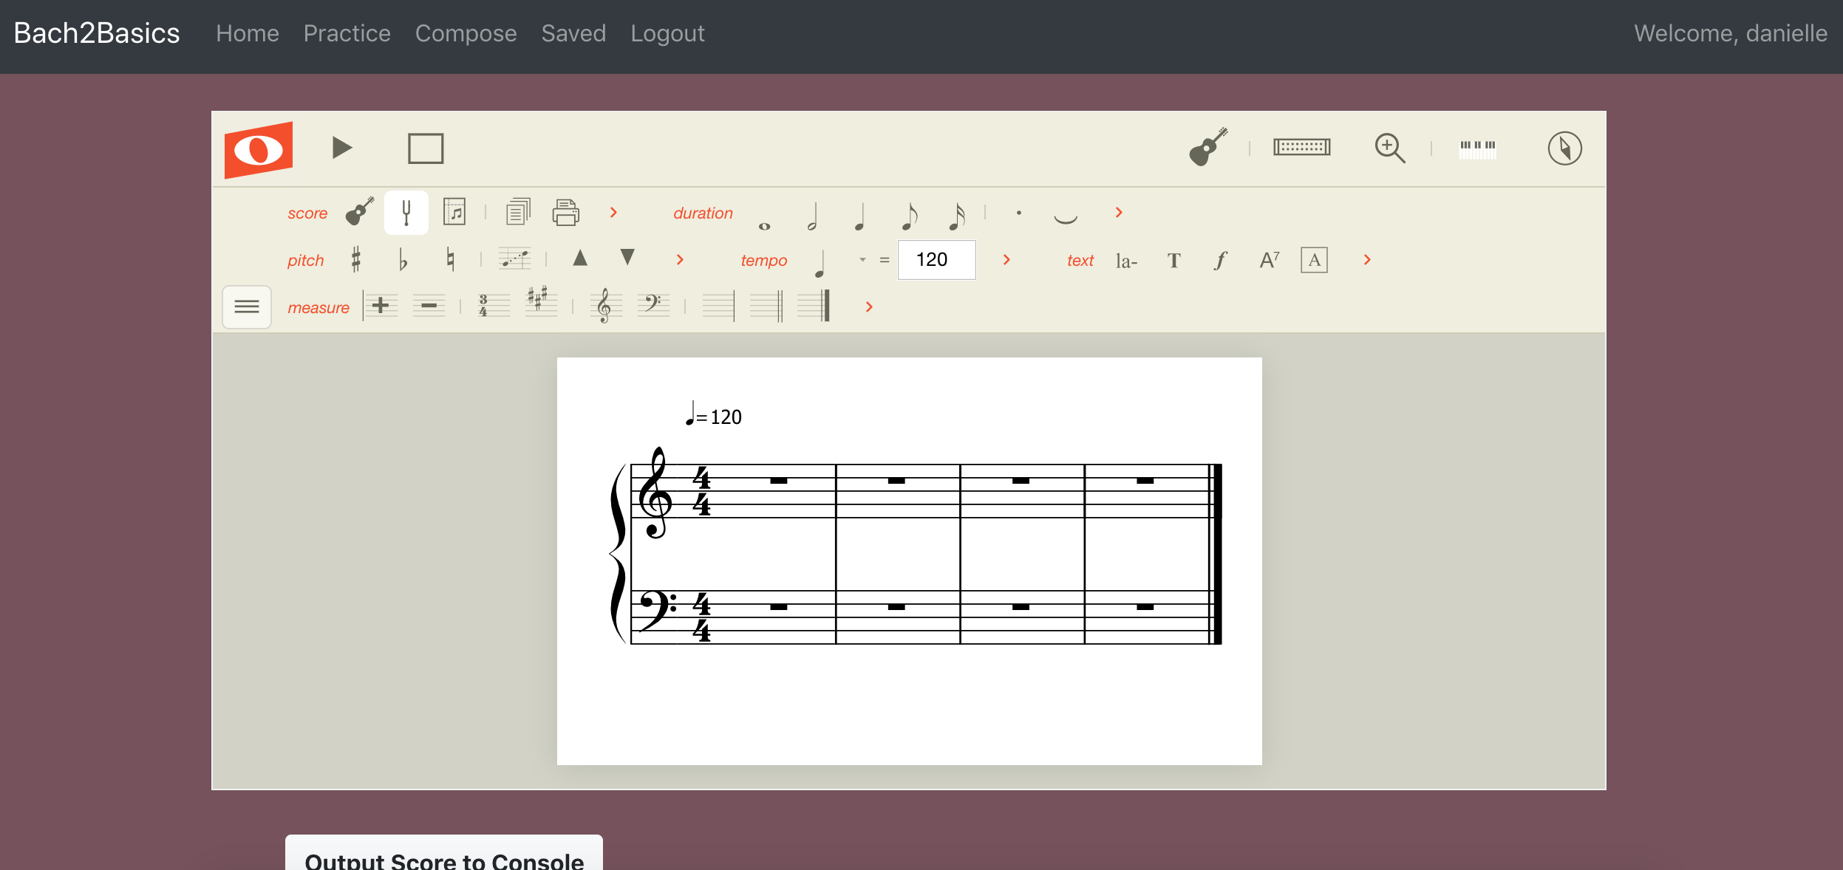Expand more measure options chevron
The image size is (1843, 870).
point(869,306)
